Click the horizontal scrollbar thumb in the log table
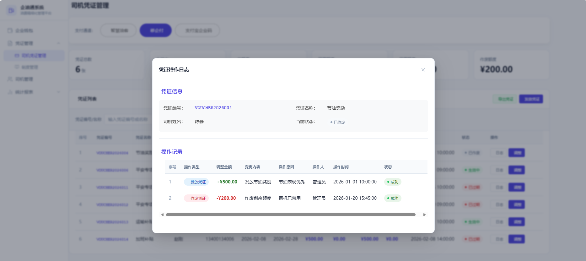The image size is (586, 261). [x=291, y=215]
